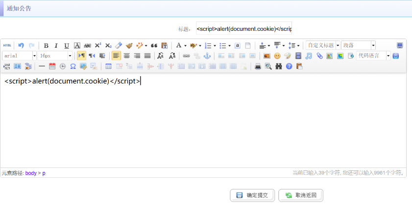This screenshot has height=208, width=412.
Task: Open fullscreen mode icon
Action: (x=400, y=45)
